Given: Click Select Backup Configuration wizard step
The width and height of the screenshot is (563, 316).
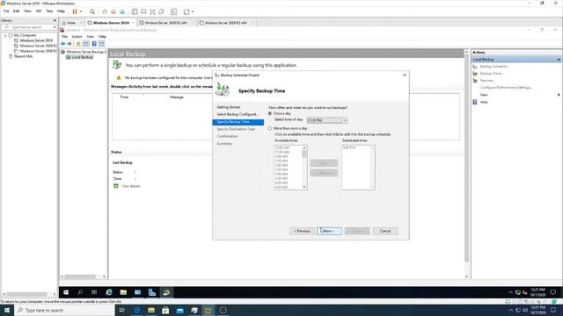Looking at the screenshot, I should (238, 114).
